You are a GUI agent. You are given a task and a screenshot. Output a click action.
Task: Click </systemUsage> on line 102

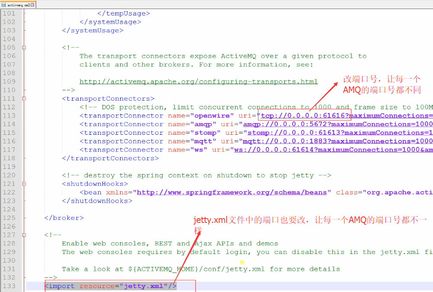pos(110,22)
